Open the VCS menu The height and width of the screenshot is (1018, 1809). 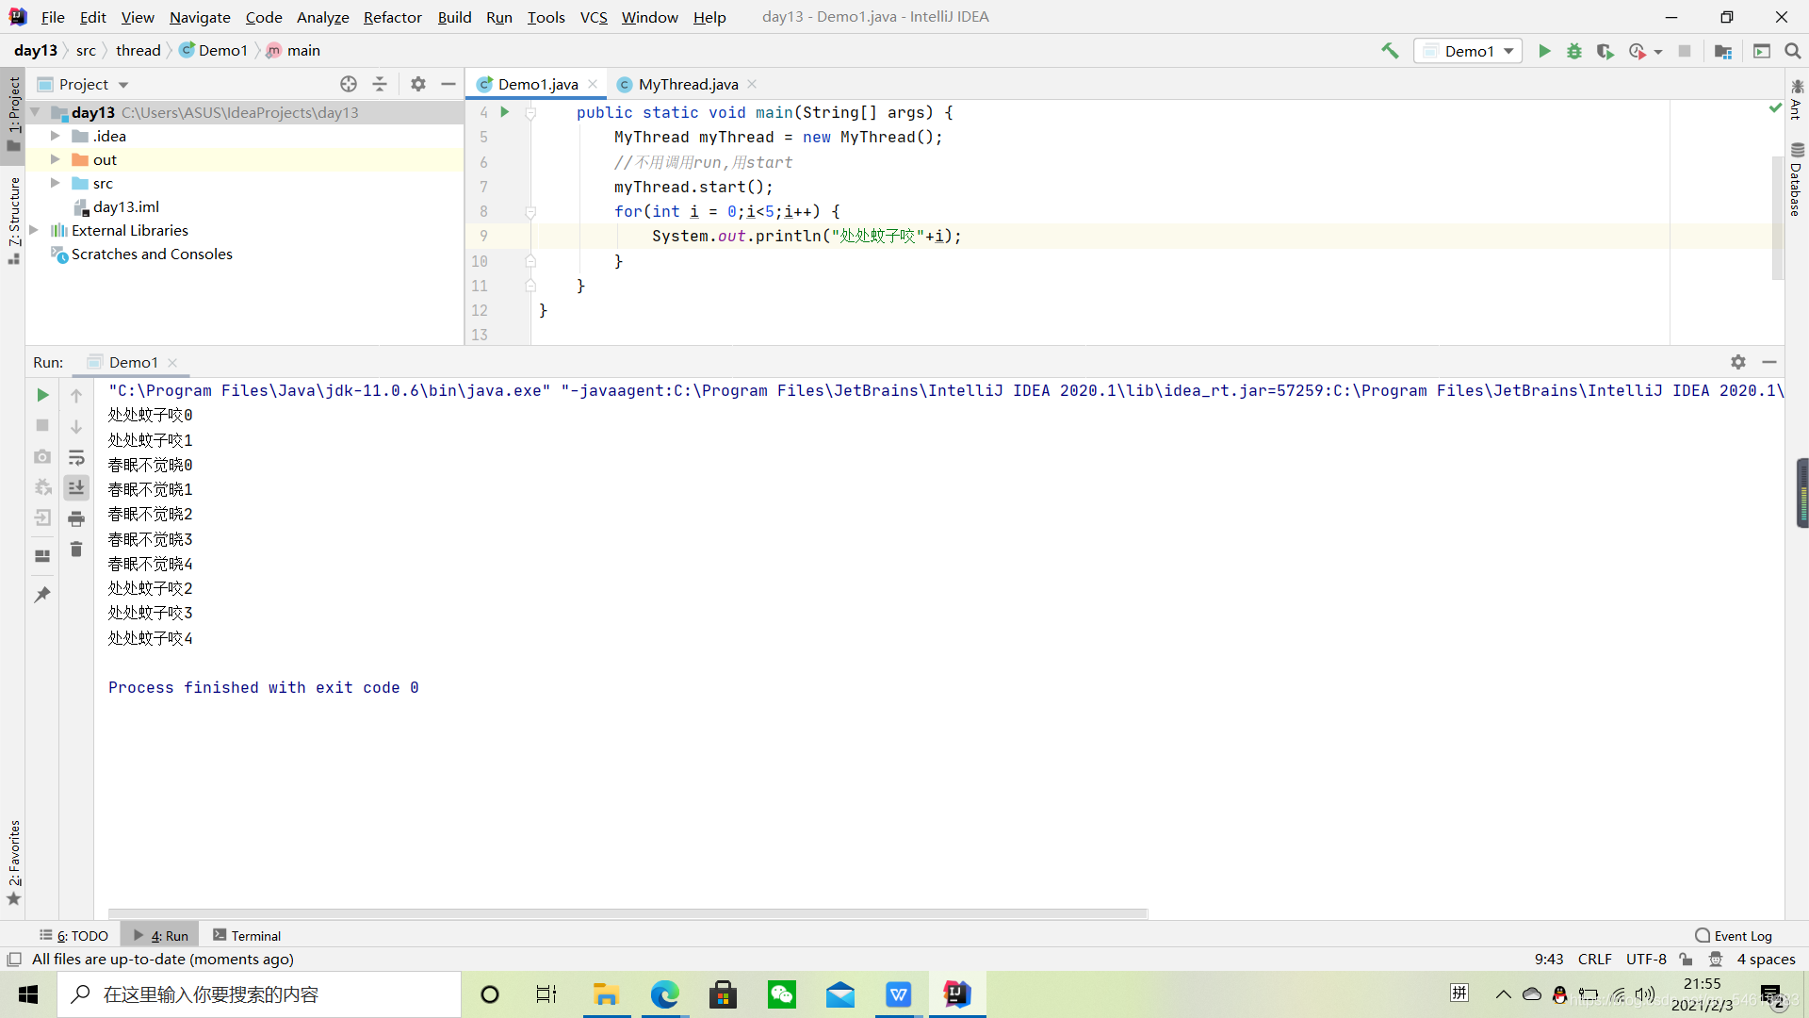point(594,17)
